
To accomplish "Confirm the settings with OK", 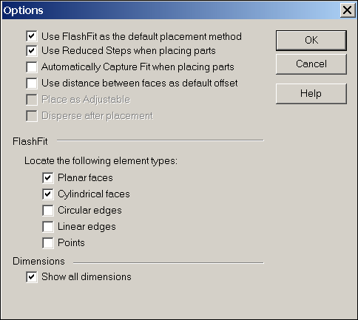I will point(311,41).
